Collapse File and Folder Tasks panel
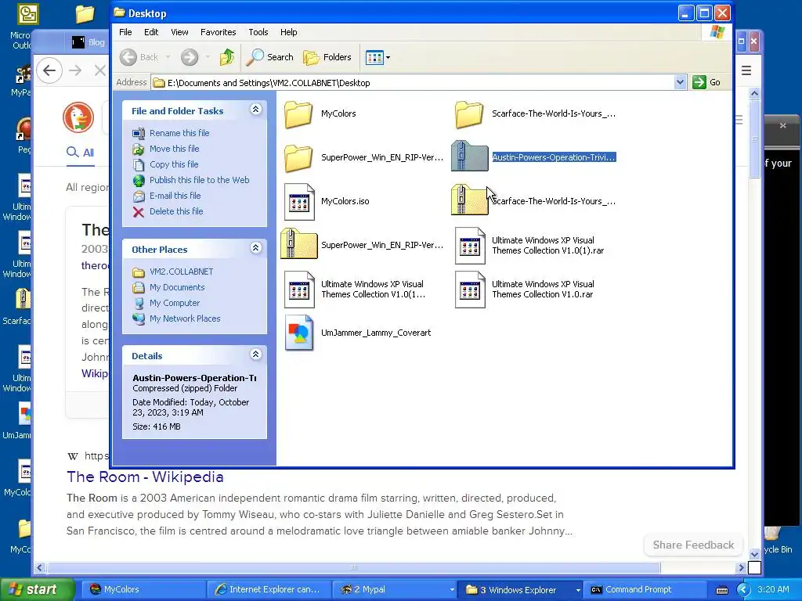The image size is (802, 601). click(x=256, y=110)
